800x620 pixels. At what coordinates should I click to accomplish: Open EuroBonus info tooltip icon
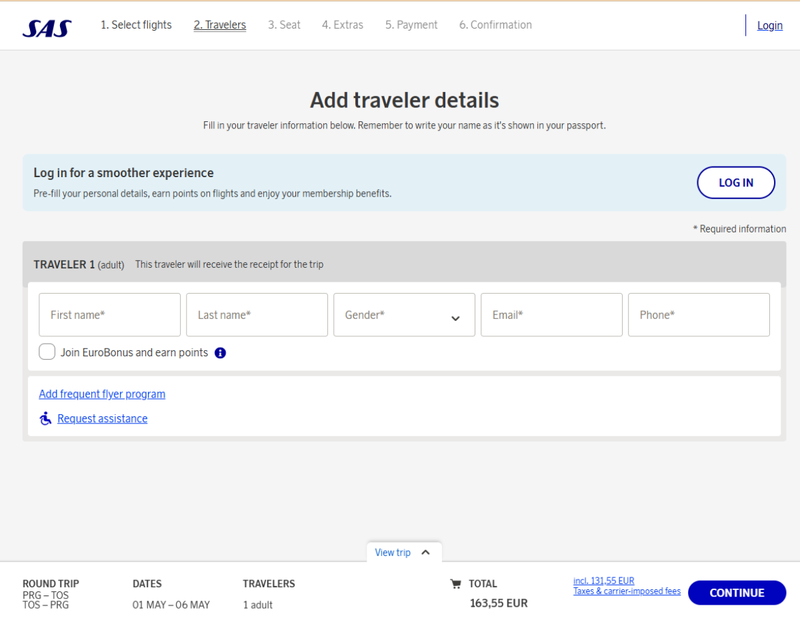[x=220, y=353]
